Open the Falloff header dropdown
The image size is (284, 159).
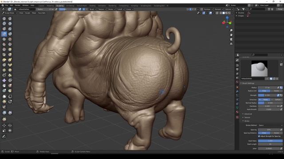[x=120, y=9]
